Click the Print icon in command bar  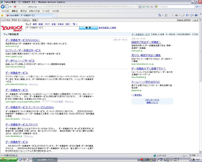point(177,15)
